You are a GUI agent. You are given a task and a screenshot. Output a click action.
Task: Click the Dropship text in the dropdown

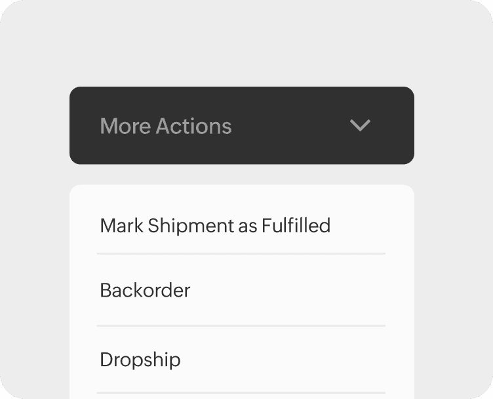tap(140, 360)
